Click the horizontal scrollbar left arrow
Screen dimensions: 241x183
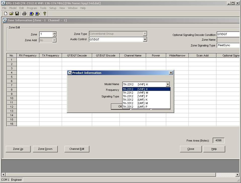tap(3, 174)
